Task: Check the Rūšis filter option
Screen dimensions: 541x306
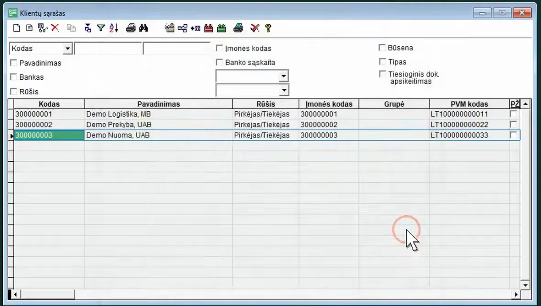Action: (x=14, y=91)
